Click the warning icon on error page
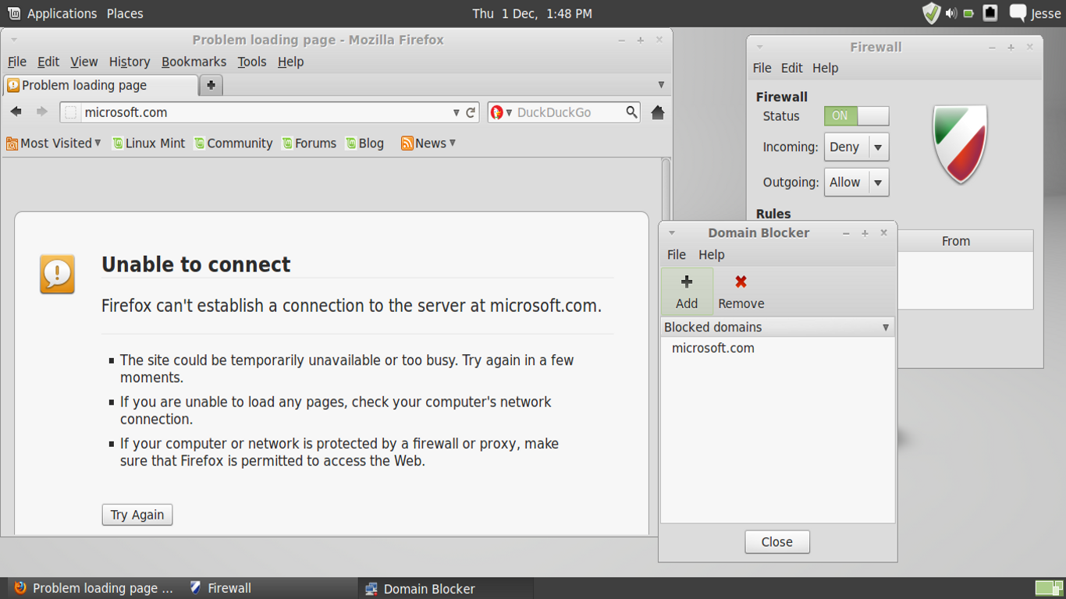1066x599 pixels. pyautogui.click(x=57, y=274)
